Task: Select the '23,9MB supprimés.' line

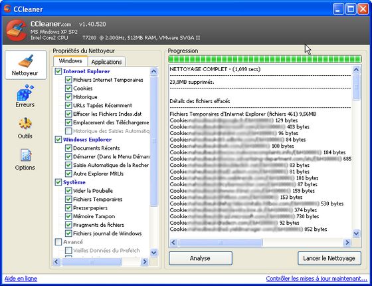Action: tap(192, 82)
